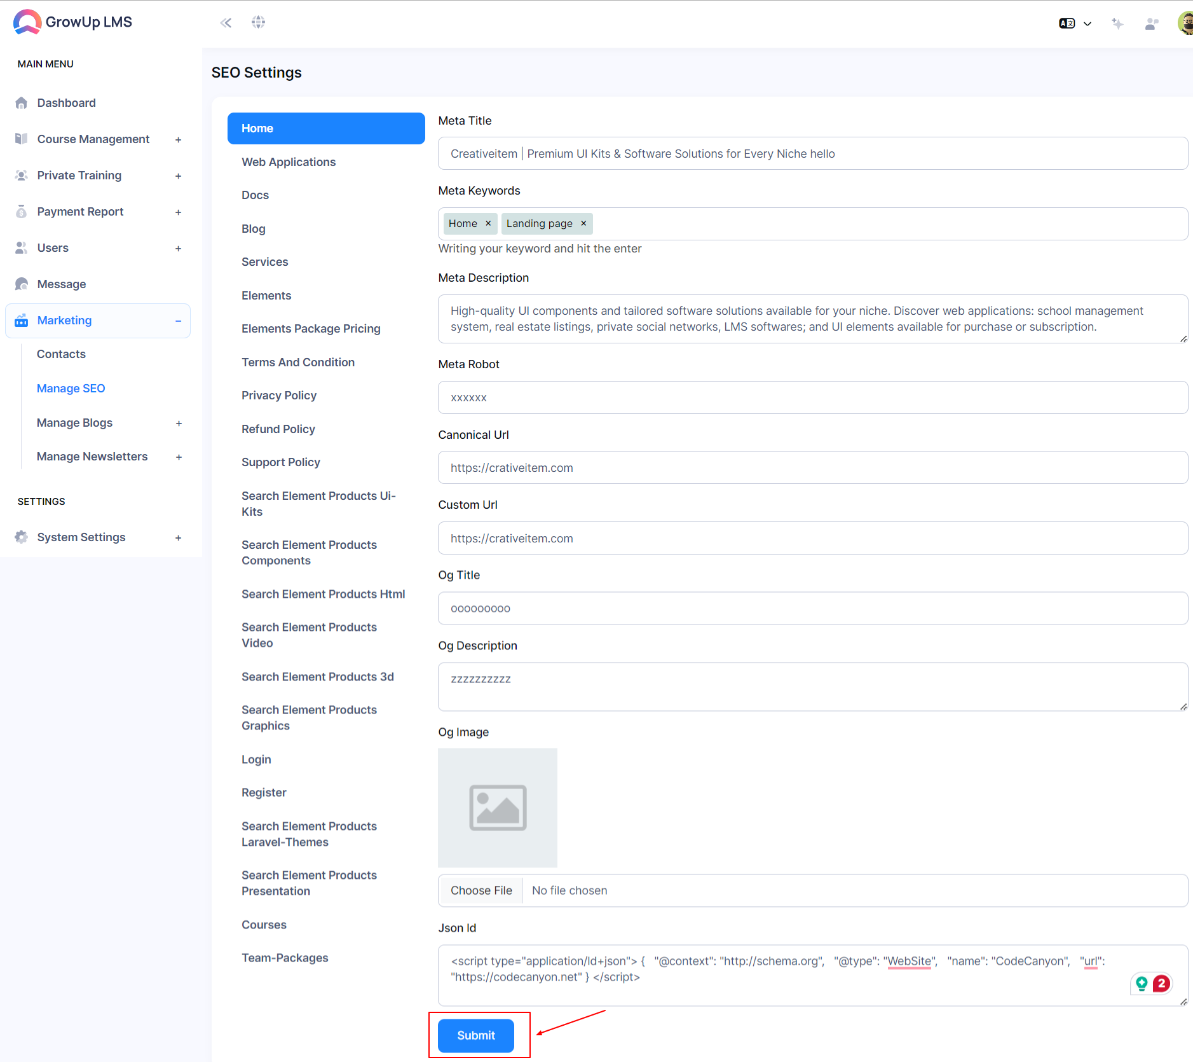1193x1062 pixels.
Task: Click the System Settings gear icon
Action: click(22, 537)
